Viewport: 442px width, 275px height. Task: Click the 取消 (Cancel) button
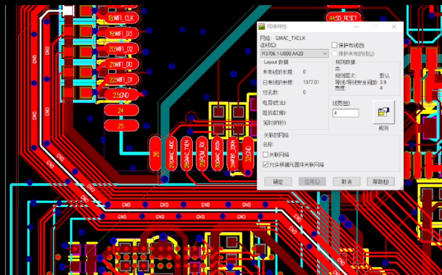(x=346, y=182)
